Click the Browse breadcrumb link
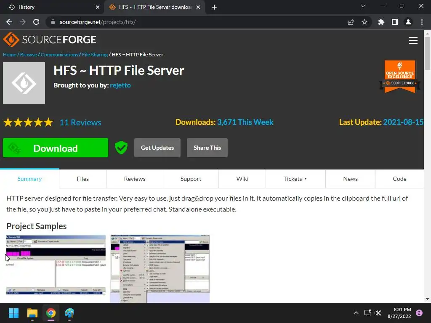This screenshot has width=431, height=323. [29, 55]
